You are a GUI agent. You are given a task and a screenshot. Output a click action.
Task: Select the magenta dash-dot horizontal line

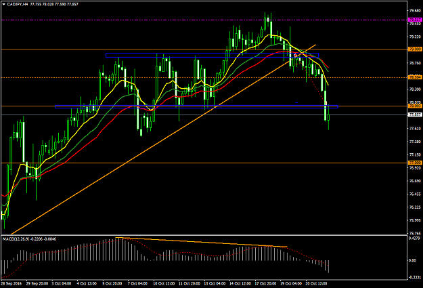click(204, 20)
